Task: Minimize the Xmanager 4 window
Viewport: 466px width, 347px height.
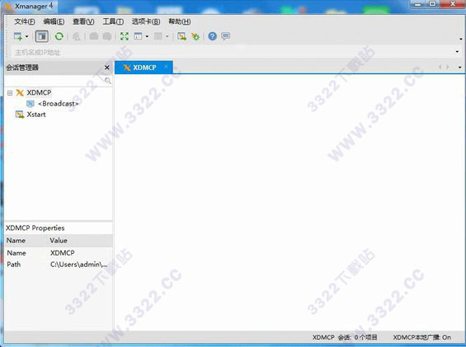Action: pos(418,4)
